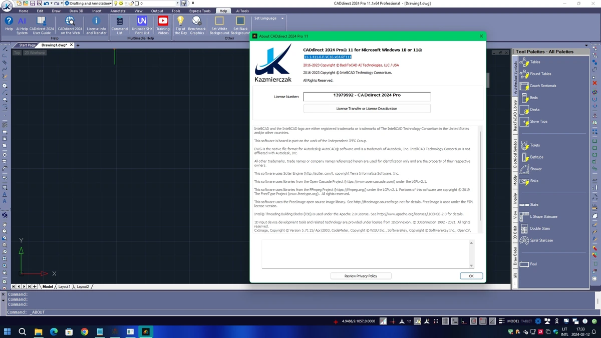
Task: Open CADdirect 2024 User Guide
Action: pos(42,25)
